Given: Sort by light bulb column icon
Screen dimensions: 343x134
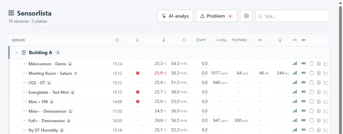Looking at the screenshot, I should point(280,40).
